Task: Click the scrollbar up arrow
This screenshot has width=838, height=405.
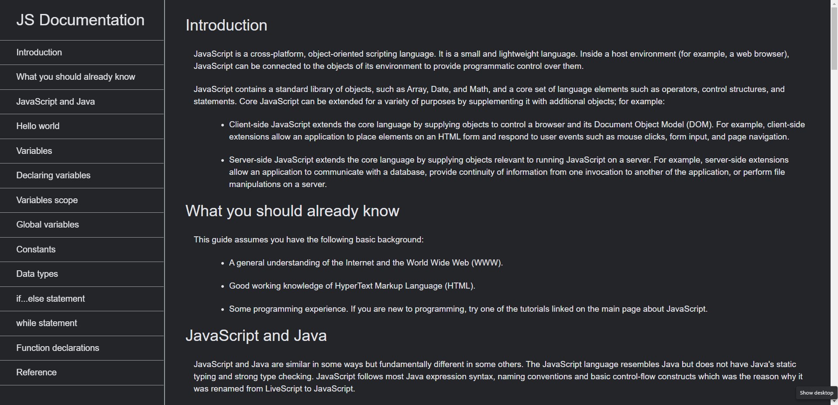Action: click(834, 3)
